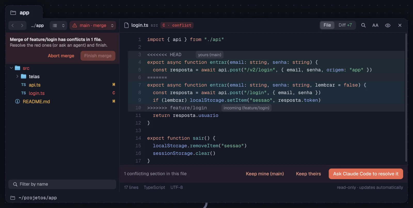This screenshot has width=413, height=208.
Task: Focus the Filter by name field
Action: click(x=62, y=184)
